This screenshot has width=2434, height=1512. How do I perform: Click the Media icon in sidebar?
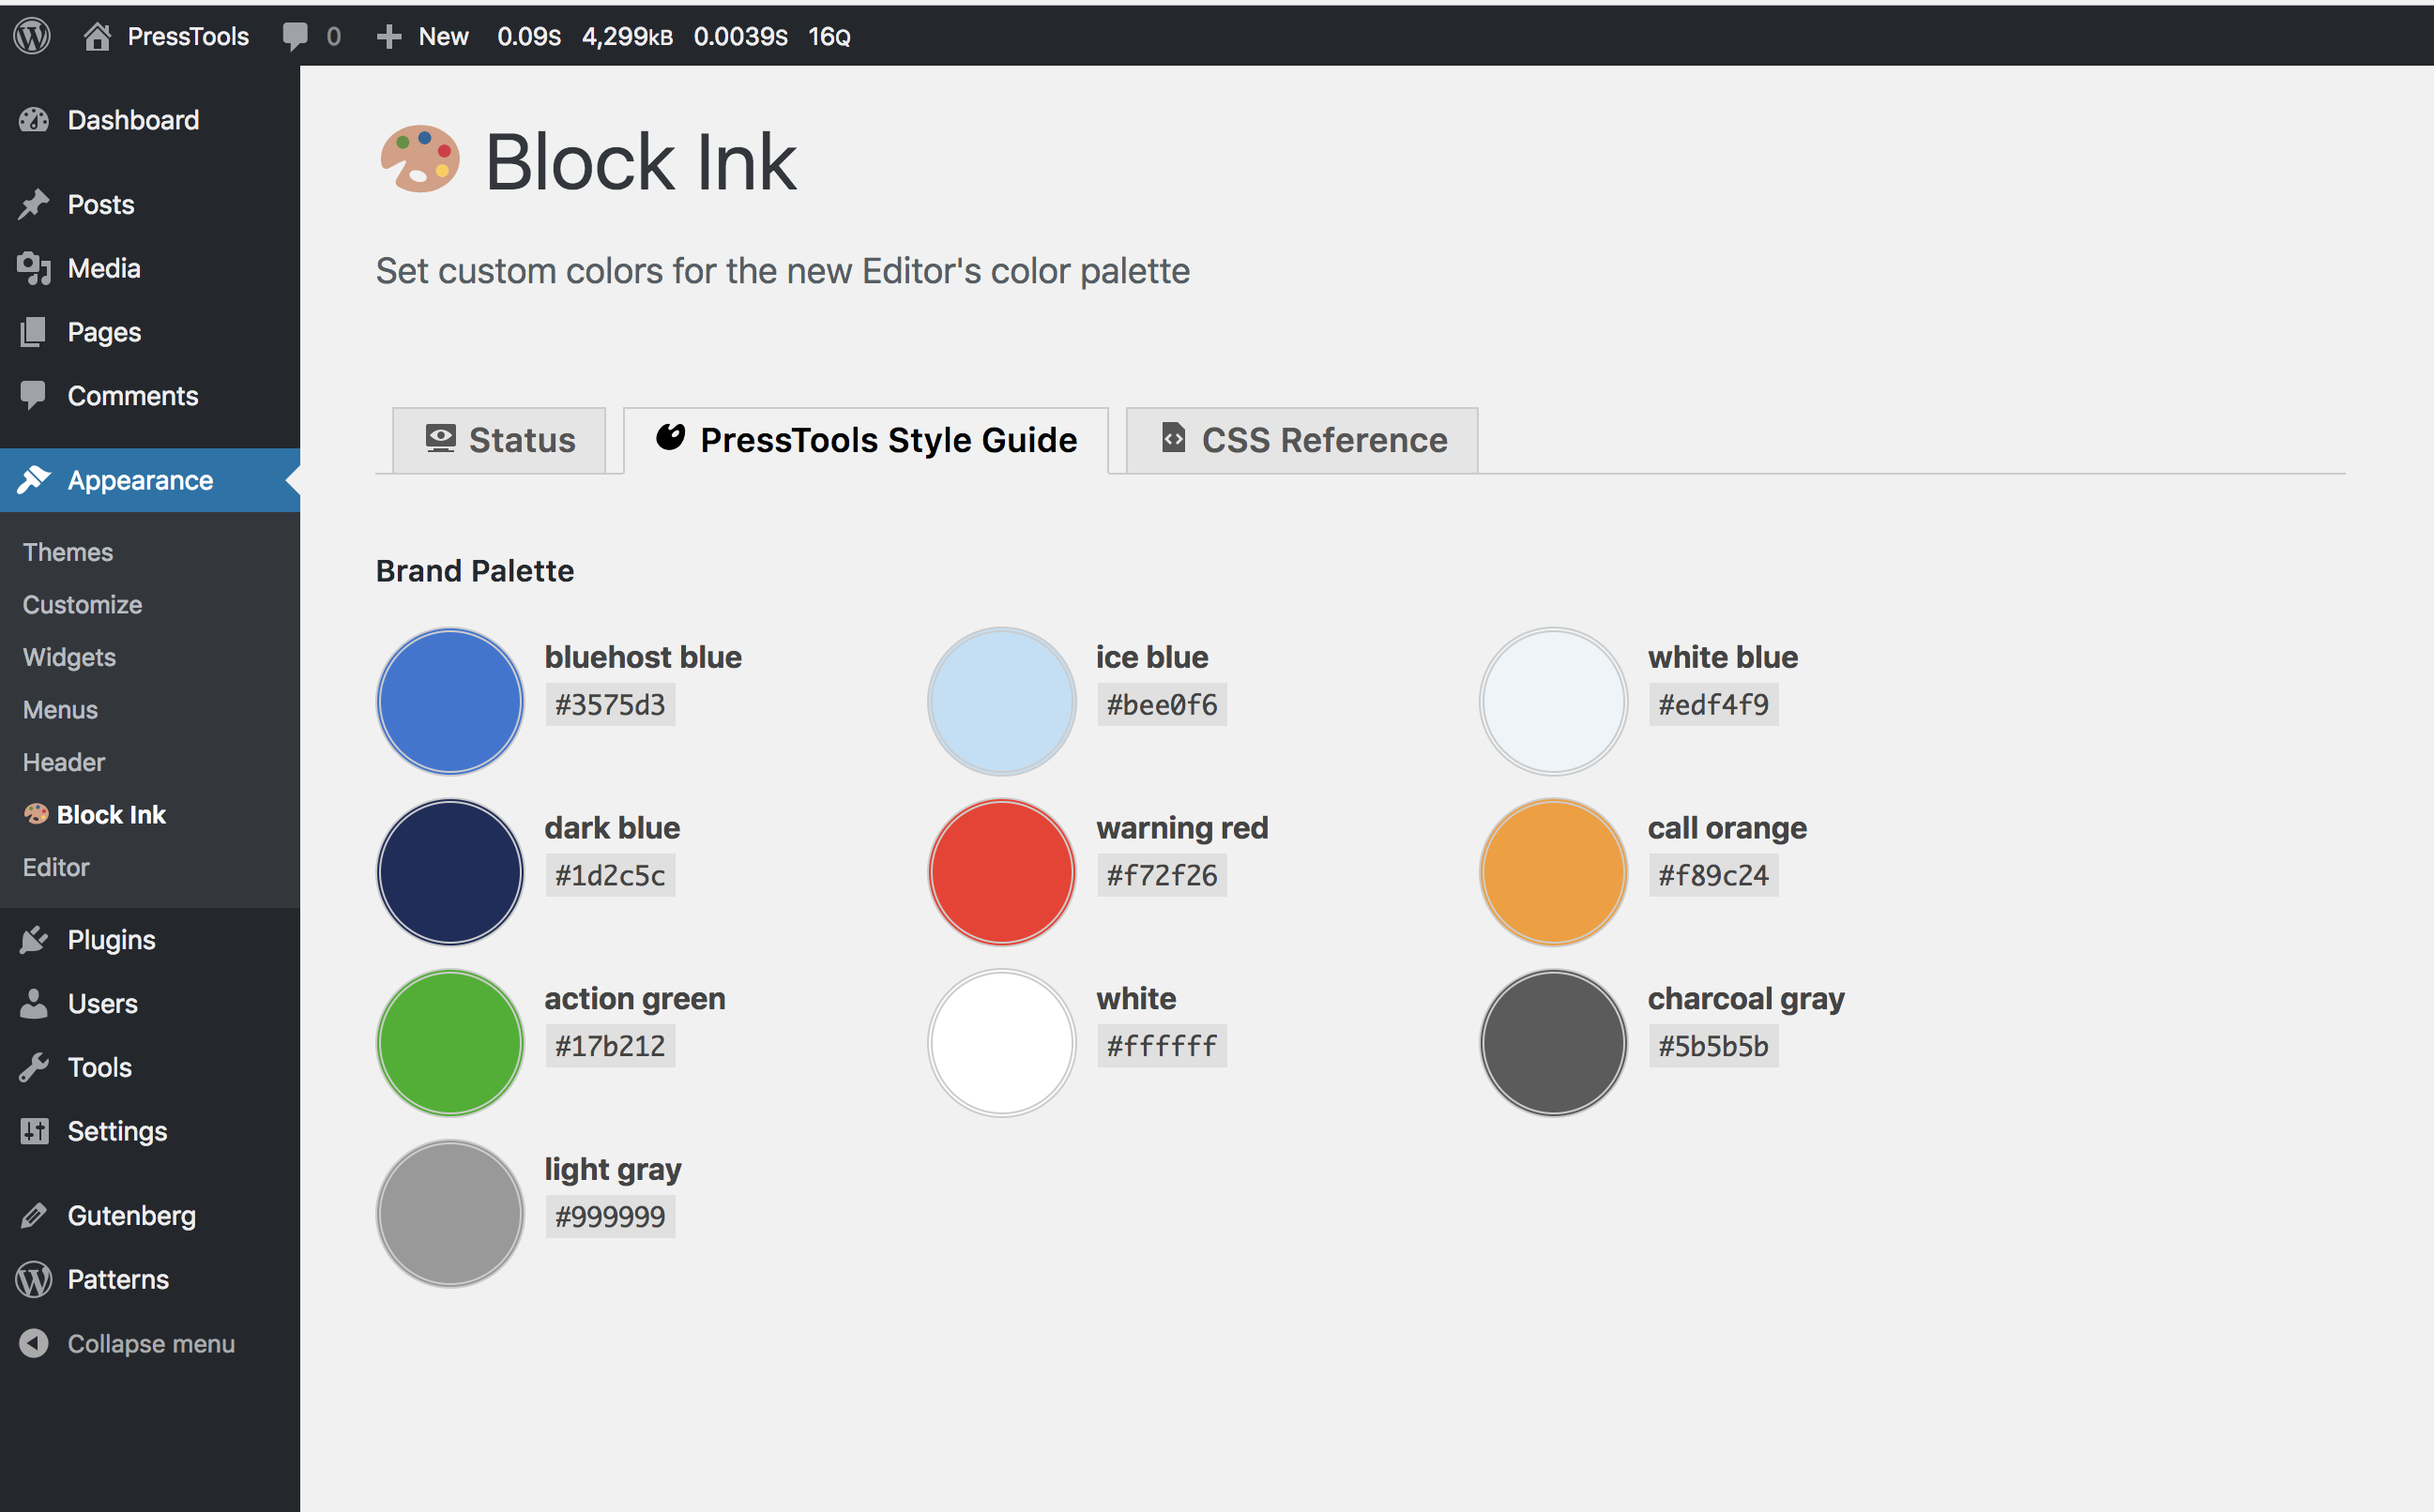pyautogui.click(x=34, y=268)
